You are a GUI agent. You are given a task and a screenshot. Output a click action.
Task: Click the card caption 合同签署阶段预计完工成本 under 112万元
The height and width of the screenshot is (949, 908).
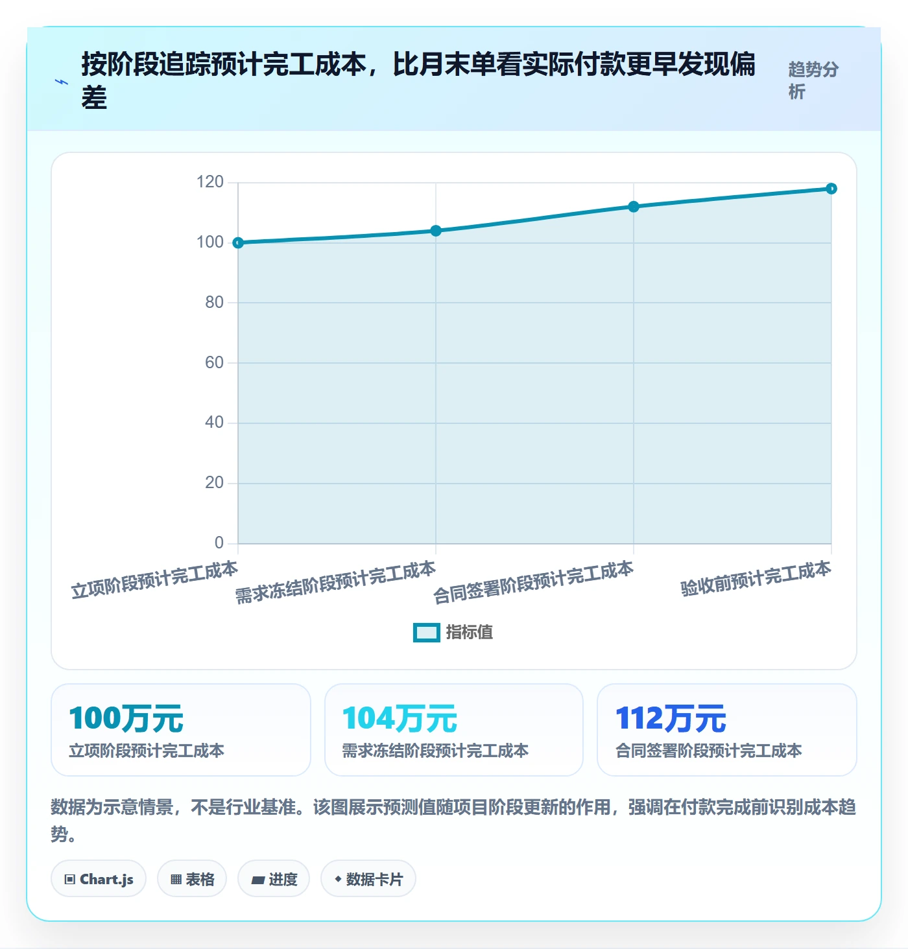709,751
